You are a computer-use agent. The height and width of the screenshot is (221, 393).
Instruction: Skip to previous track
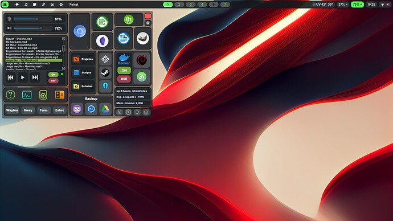coord(10,77)
